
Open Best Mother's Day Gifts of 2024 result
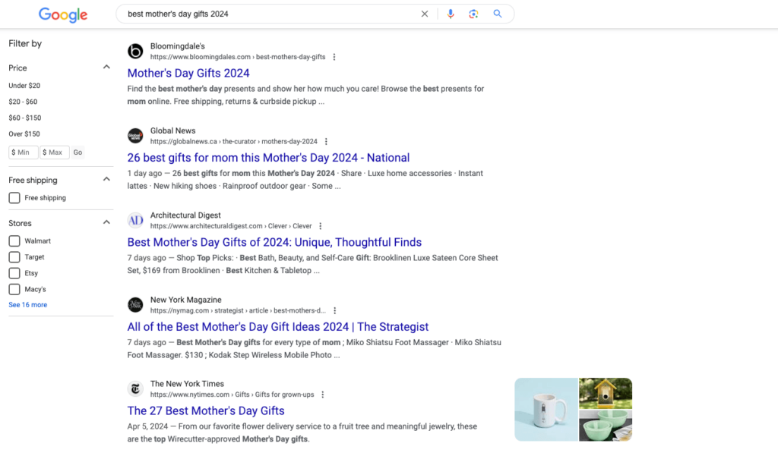[274, 242]
